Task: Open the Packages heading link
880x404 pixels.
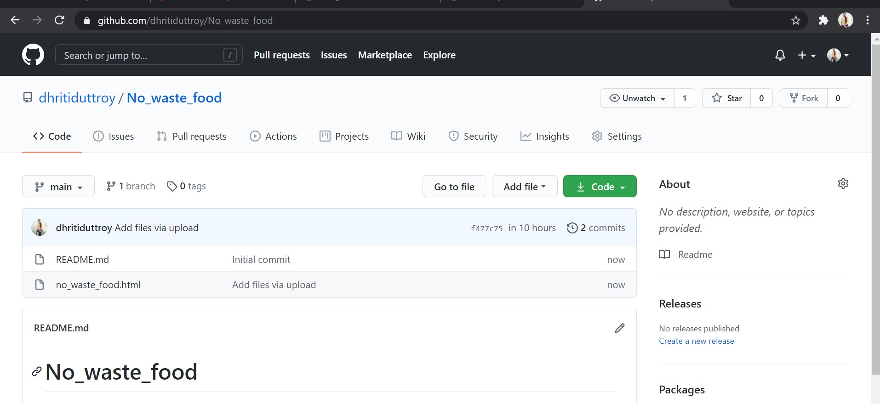Action: [682, 390]
